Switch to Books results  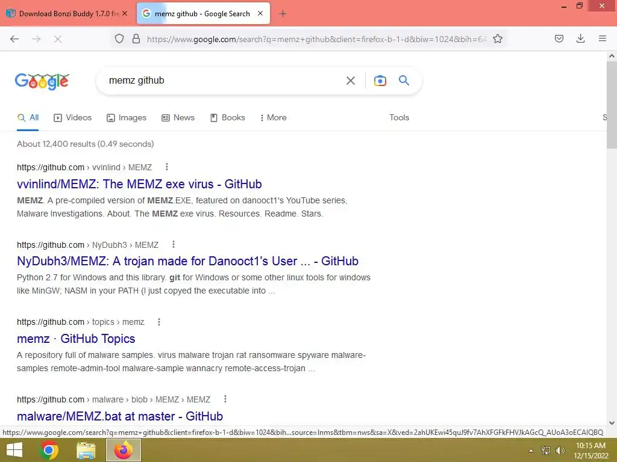[x=228, y=117]
